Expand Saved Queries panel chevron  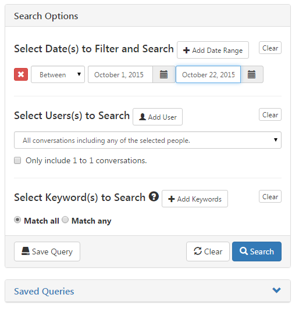click(276, 290)
